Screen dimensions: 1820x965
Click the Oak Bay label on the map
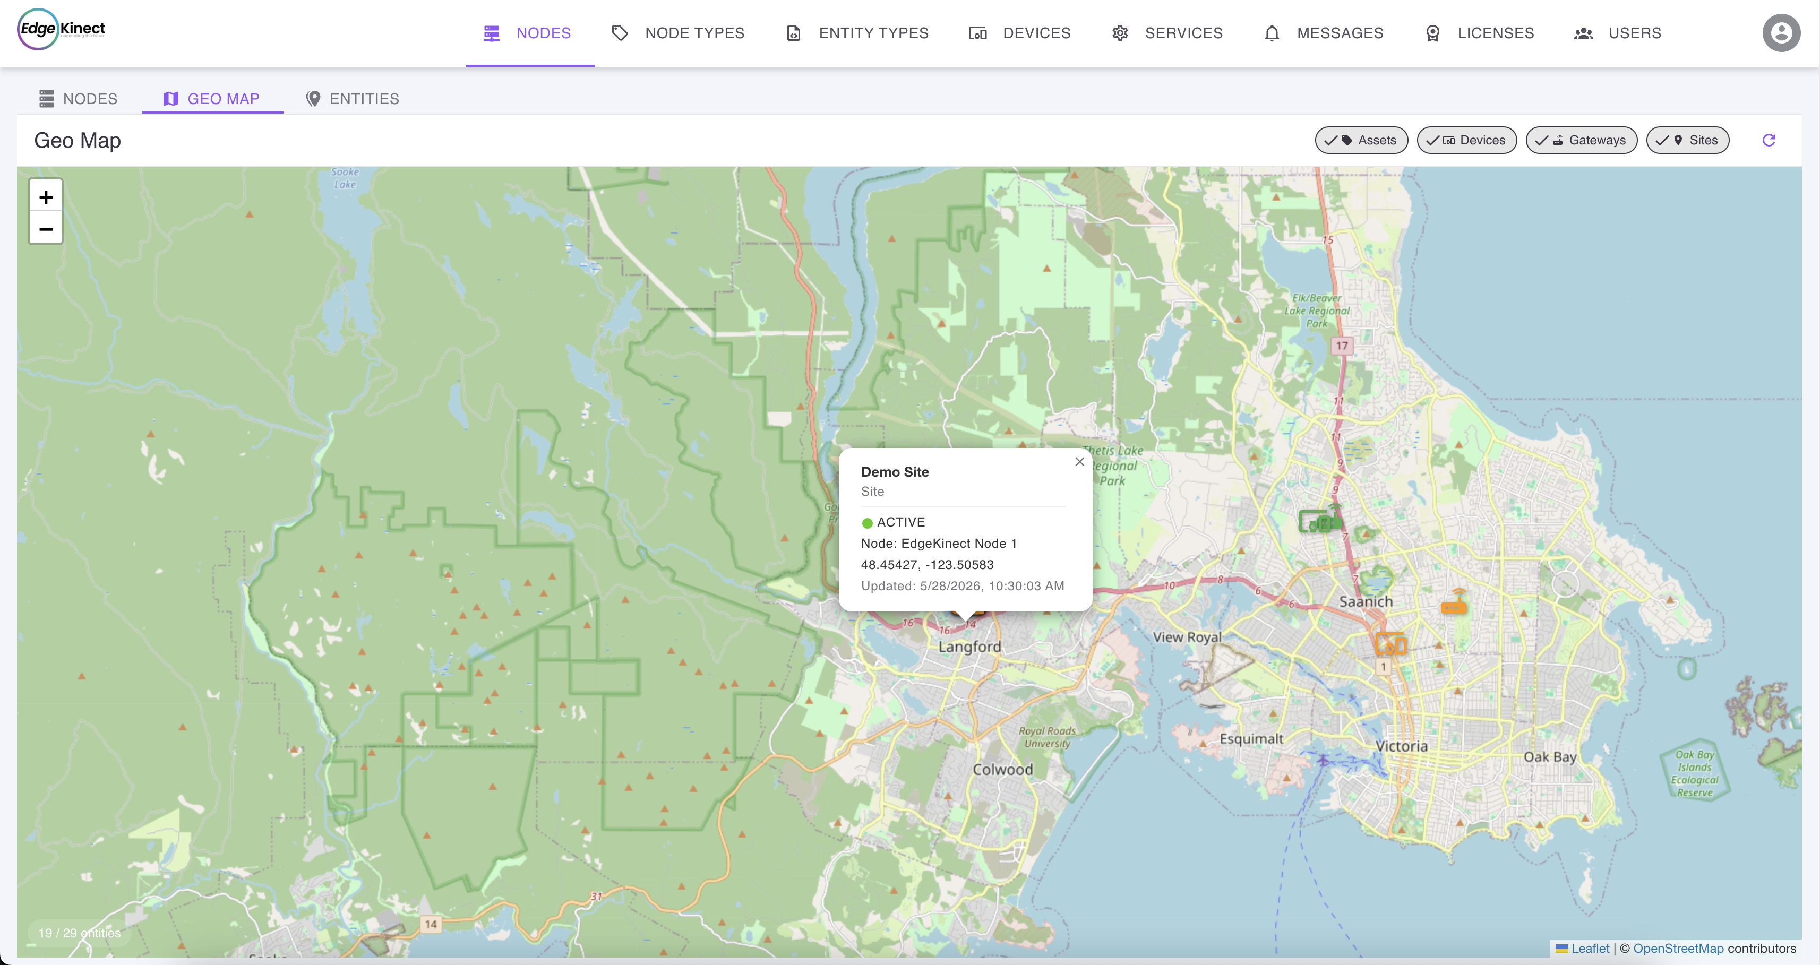pyautogui.click(x=1549, y=756)
